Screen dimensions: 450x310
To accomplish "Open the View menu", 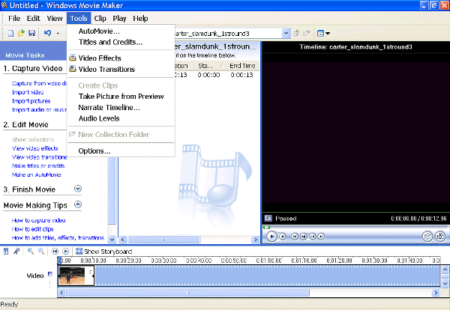I will [55, 18].
